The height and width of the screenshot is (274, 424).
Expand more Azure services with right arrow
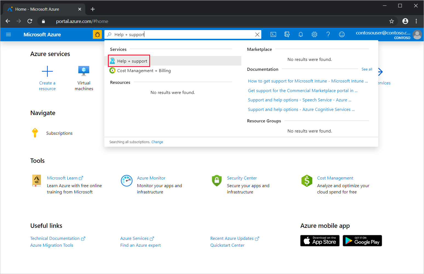click(x=380, y=72)
